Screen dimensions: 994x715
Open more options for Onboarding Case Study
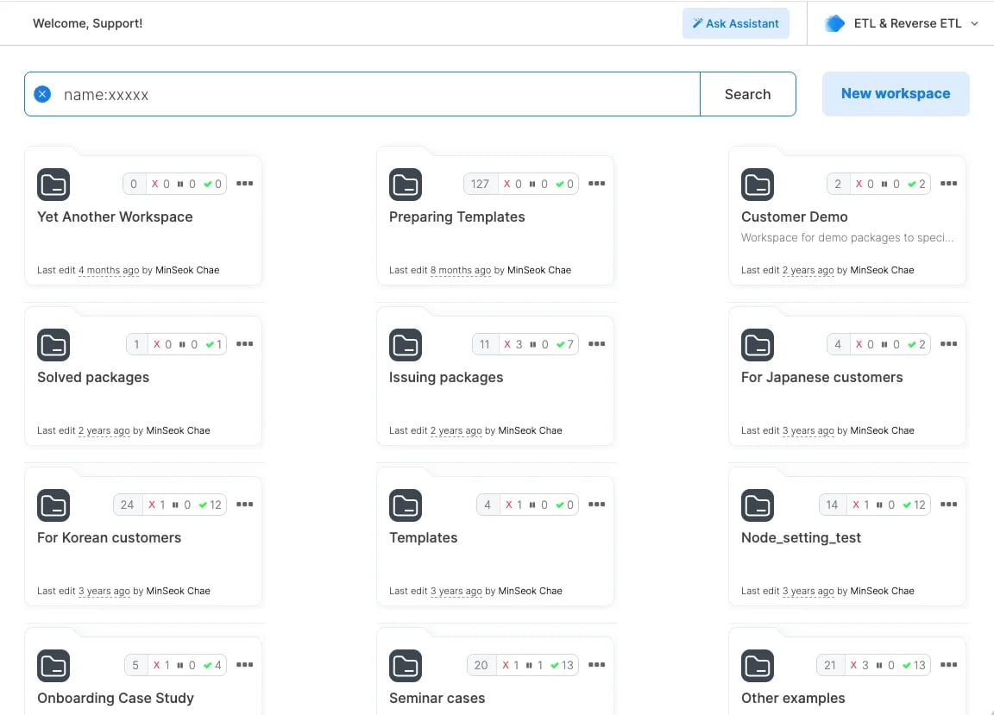[245, 664]
